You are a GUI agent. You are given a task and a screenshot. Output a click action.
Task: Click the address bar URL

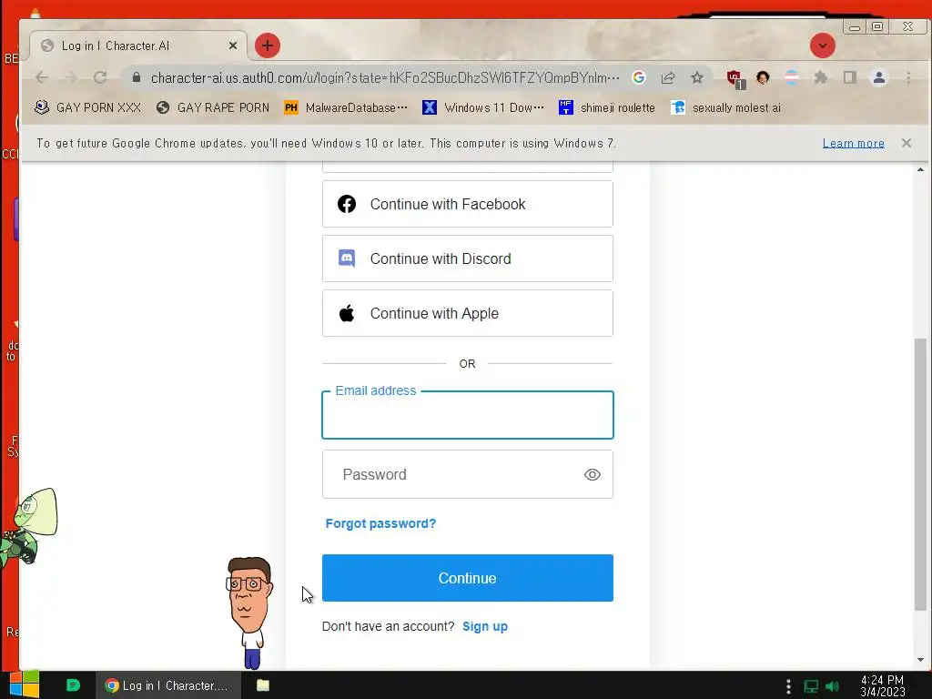(x=385, y=78)
